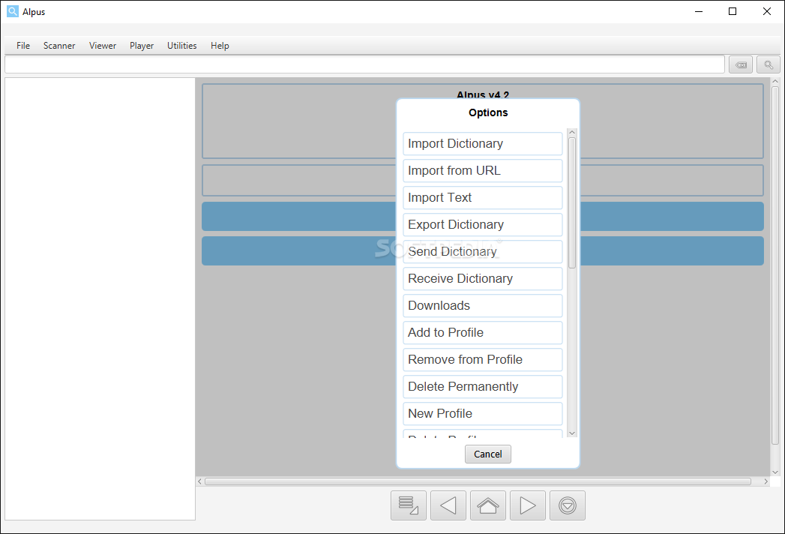Go forward with the right arrow button
The height and width of the screenshot is (534, 785).
528,505
